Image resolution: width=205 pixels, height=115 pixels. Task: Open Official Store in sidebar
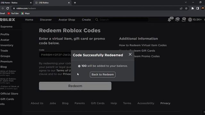click(9, 94)
